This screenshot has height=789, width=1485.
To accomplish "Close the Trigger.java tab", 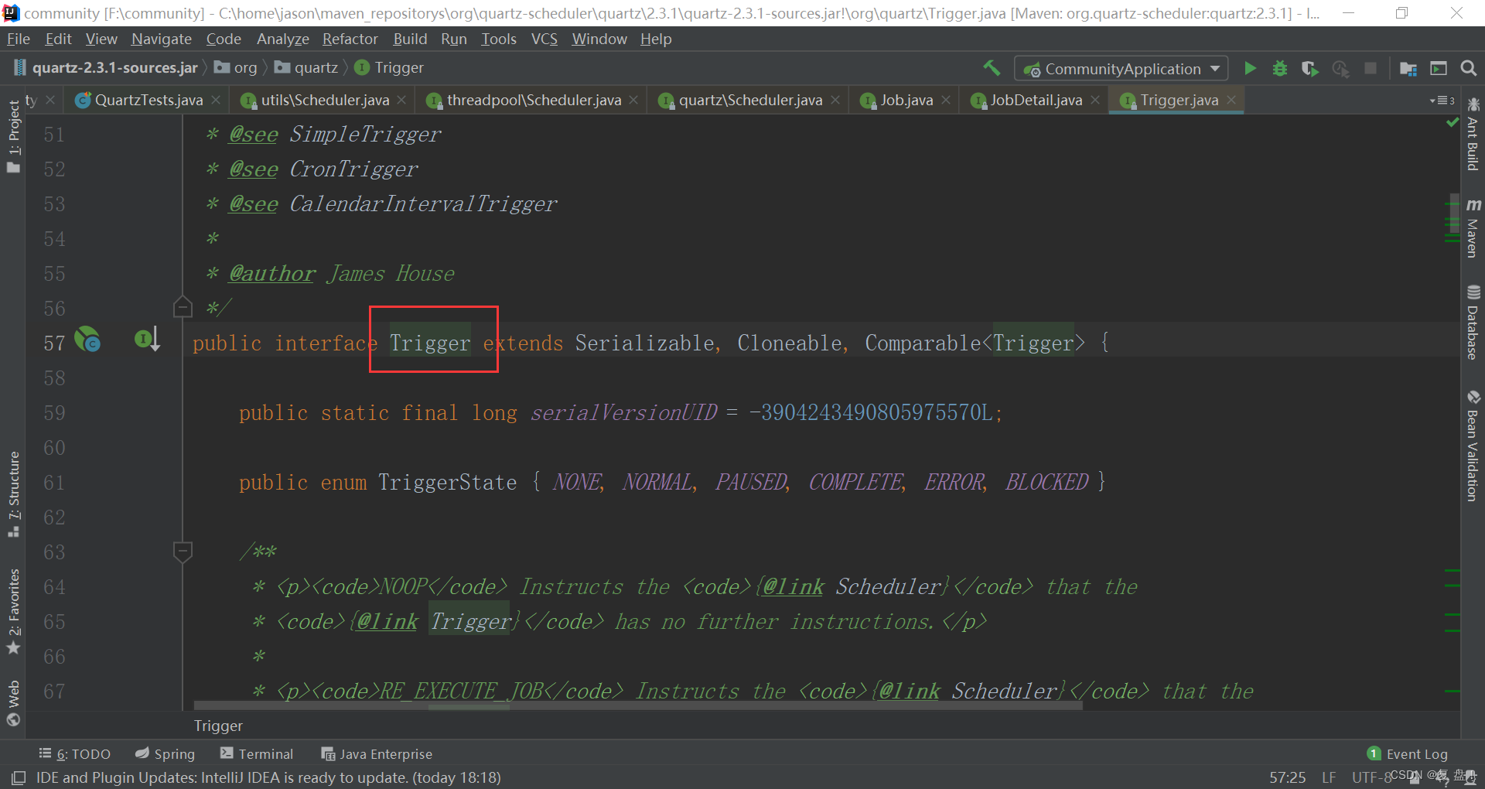I will [x=1231, y=100].
